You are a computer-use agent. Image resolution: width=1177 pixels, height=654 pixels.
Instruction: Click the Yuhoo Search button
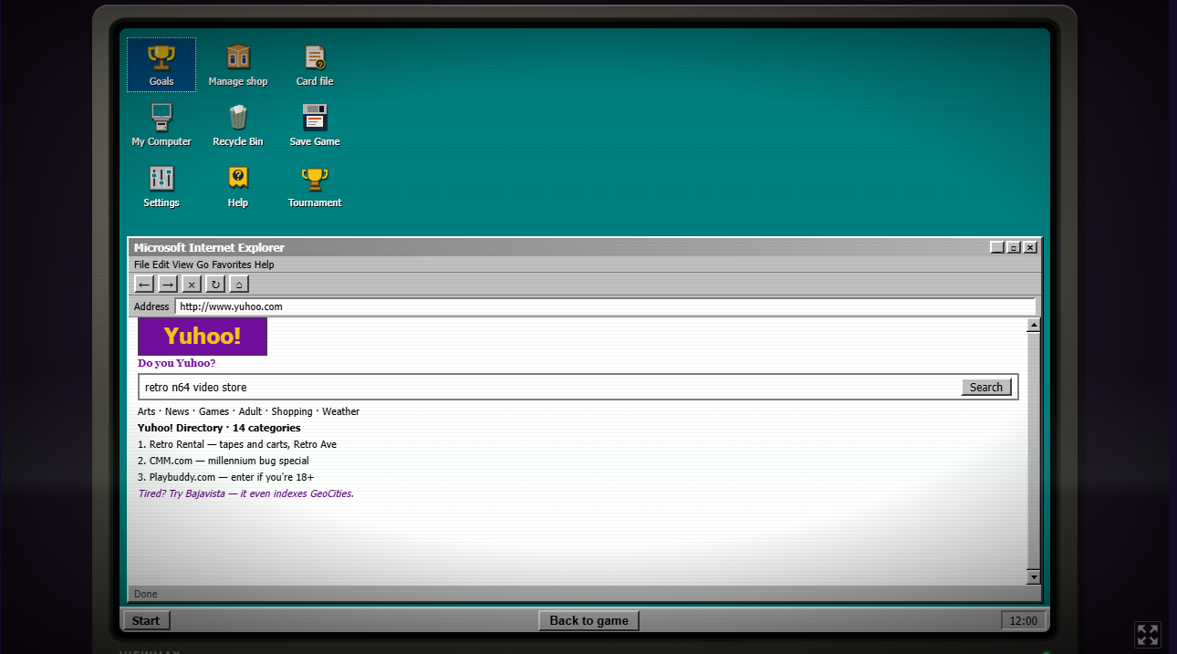click(x=986, y=387)
